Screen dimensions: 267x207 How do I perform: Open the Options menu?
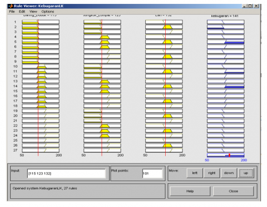click(48, 12)
